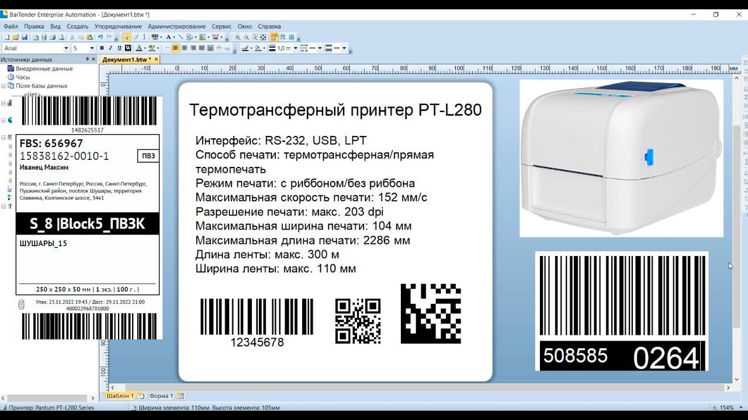
Task: Toggle Bold text formatting
Action: (102, 48)
